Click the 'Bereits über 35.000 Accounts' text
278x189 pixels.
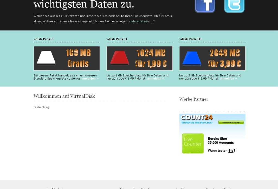coord(221,140)
